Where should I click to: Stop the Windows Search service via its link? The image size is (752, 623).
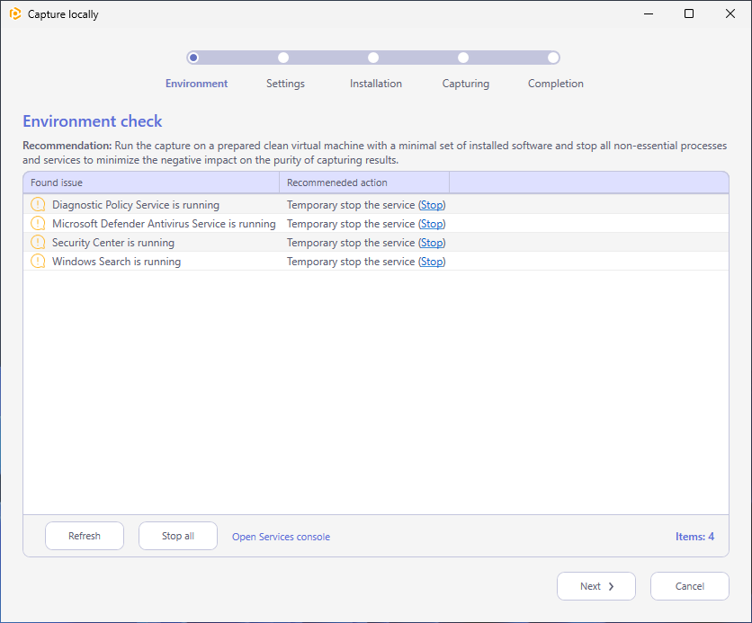pos(432,262)
